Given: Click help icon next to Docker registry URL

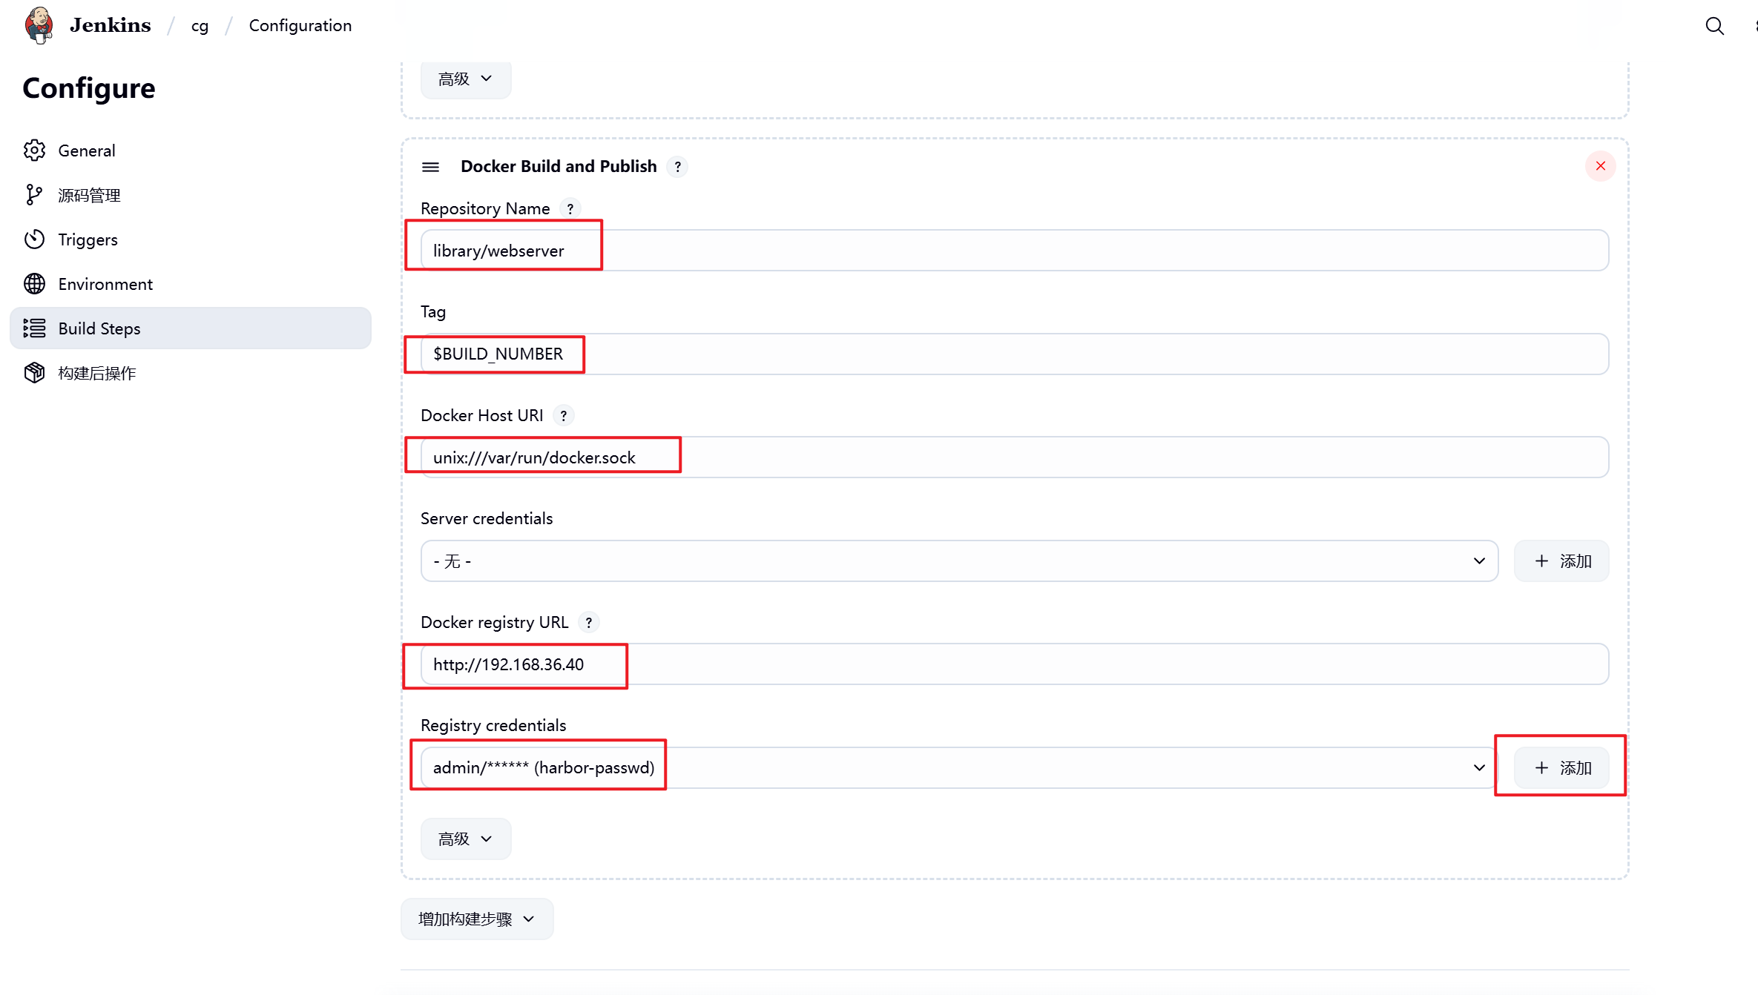Looking at the screenshot, I should [x=588, y=623].
